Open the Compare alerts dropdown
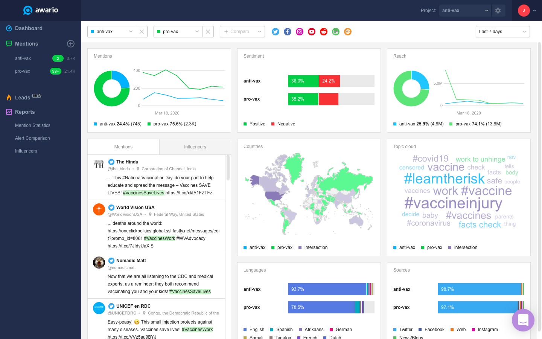542x339 pixels. pos(242,32)
